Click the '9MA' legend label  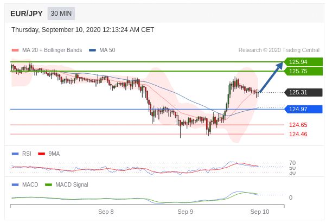click(54, 154)
